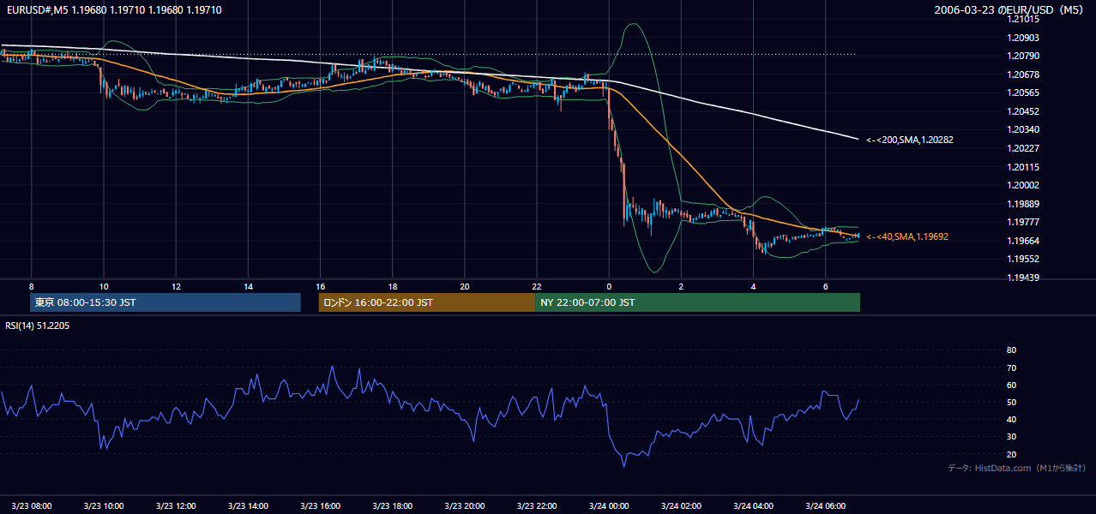Select the NY 22:00-07:00 JST session bar
Screen dimensions: 1096x514
click(x=697, y=302)
